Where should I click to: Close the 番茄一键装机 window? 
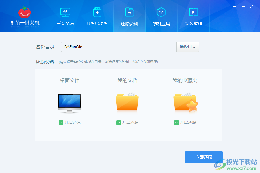[252, 6]
